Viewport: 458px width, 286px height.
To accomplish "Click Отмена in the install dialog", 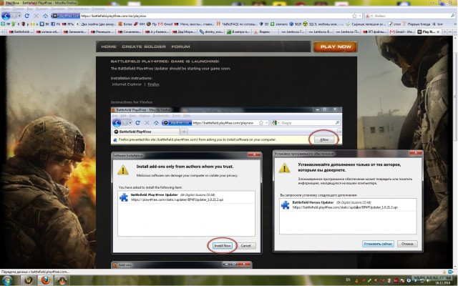I will click(407, 244).
